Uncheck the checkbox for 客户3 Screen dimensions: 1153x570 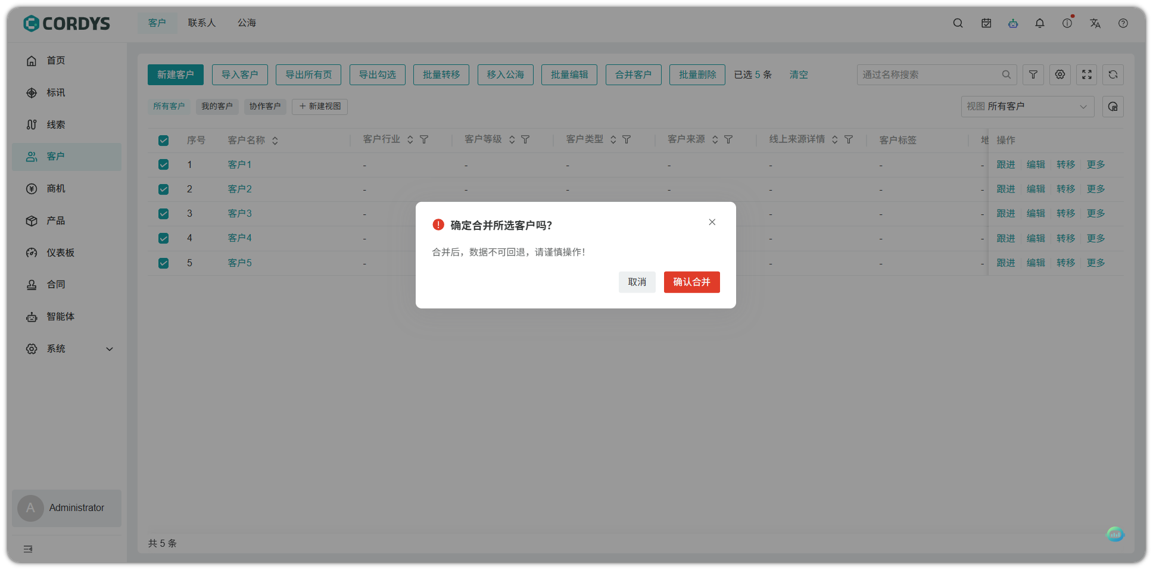163,213
